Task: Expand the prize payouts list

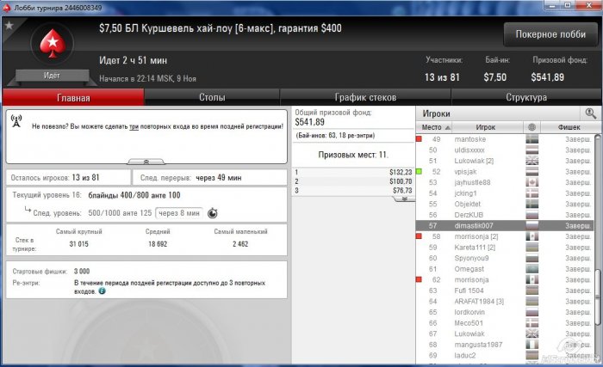Action: (404, 199)
